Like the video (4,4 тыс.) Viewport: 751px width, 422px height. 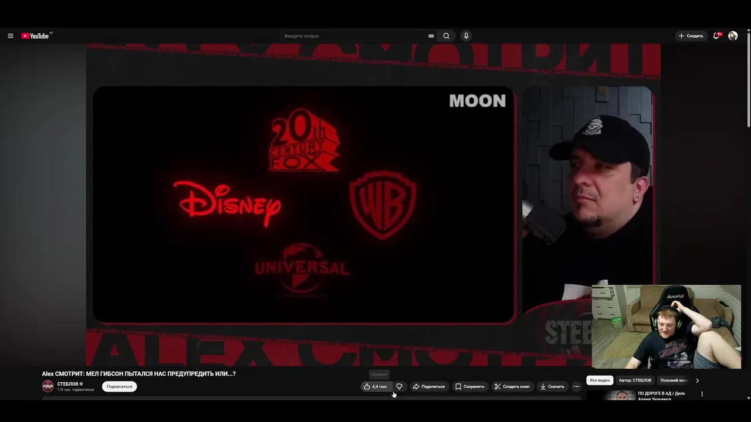[x=376, y=386]
